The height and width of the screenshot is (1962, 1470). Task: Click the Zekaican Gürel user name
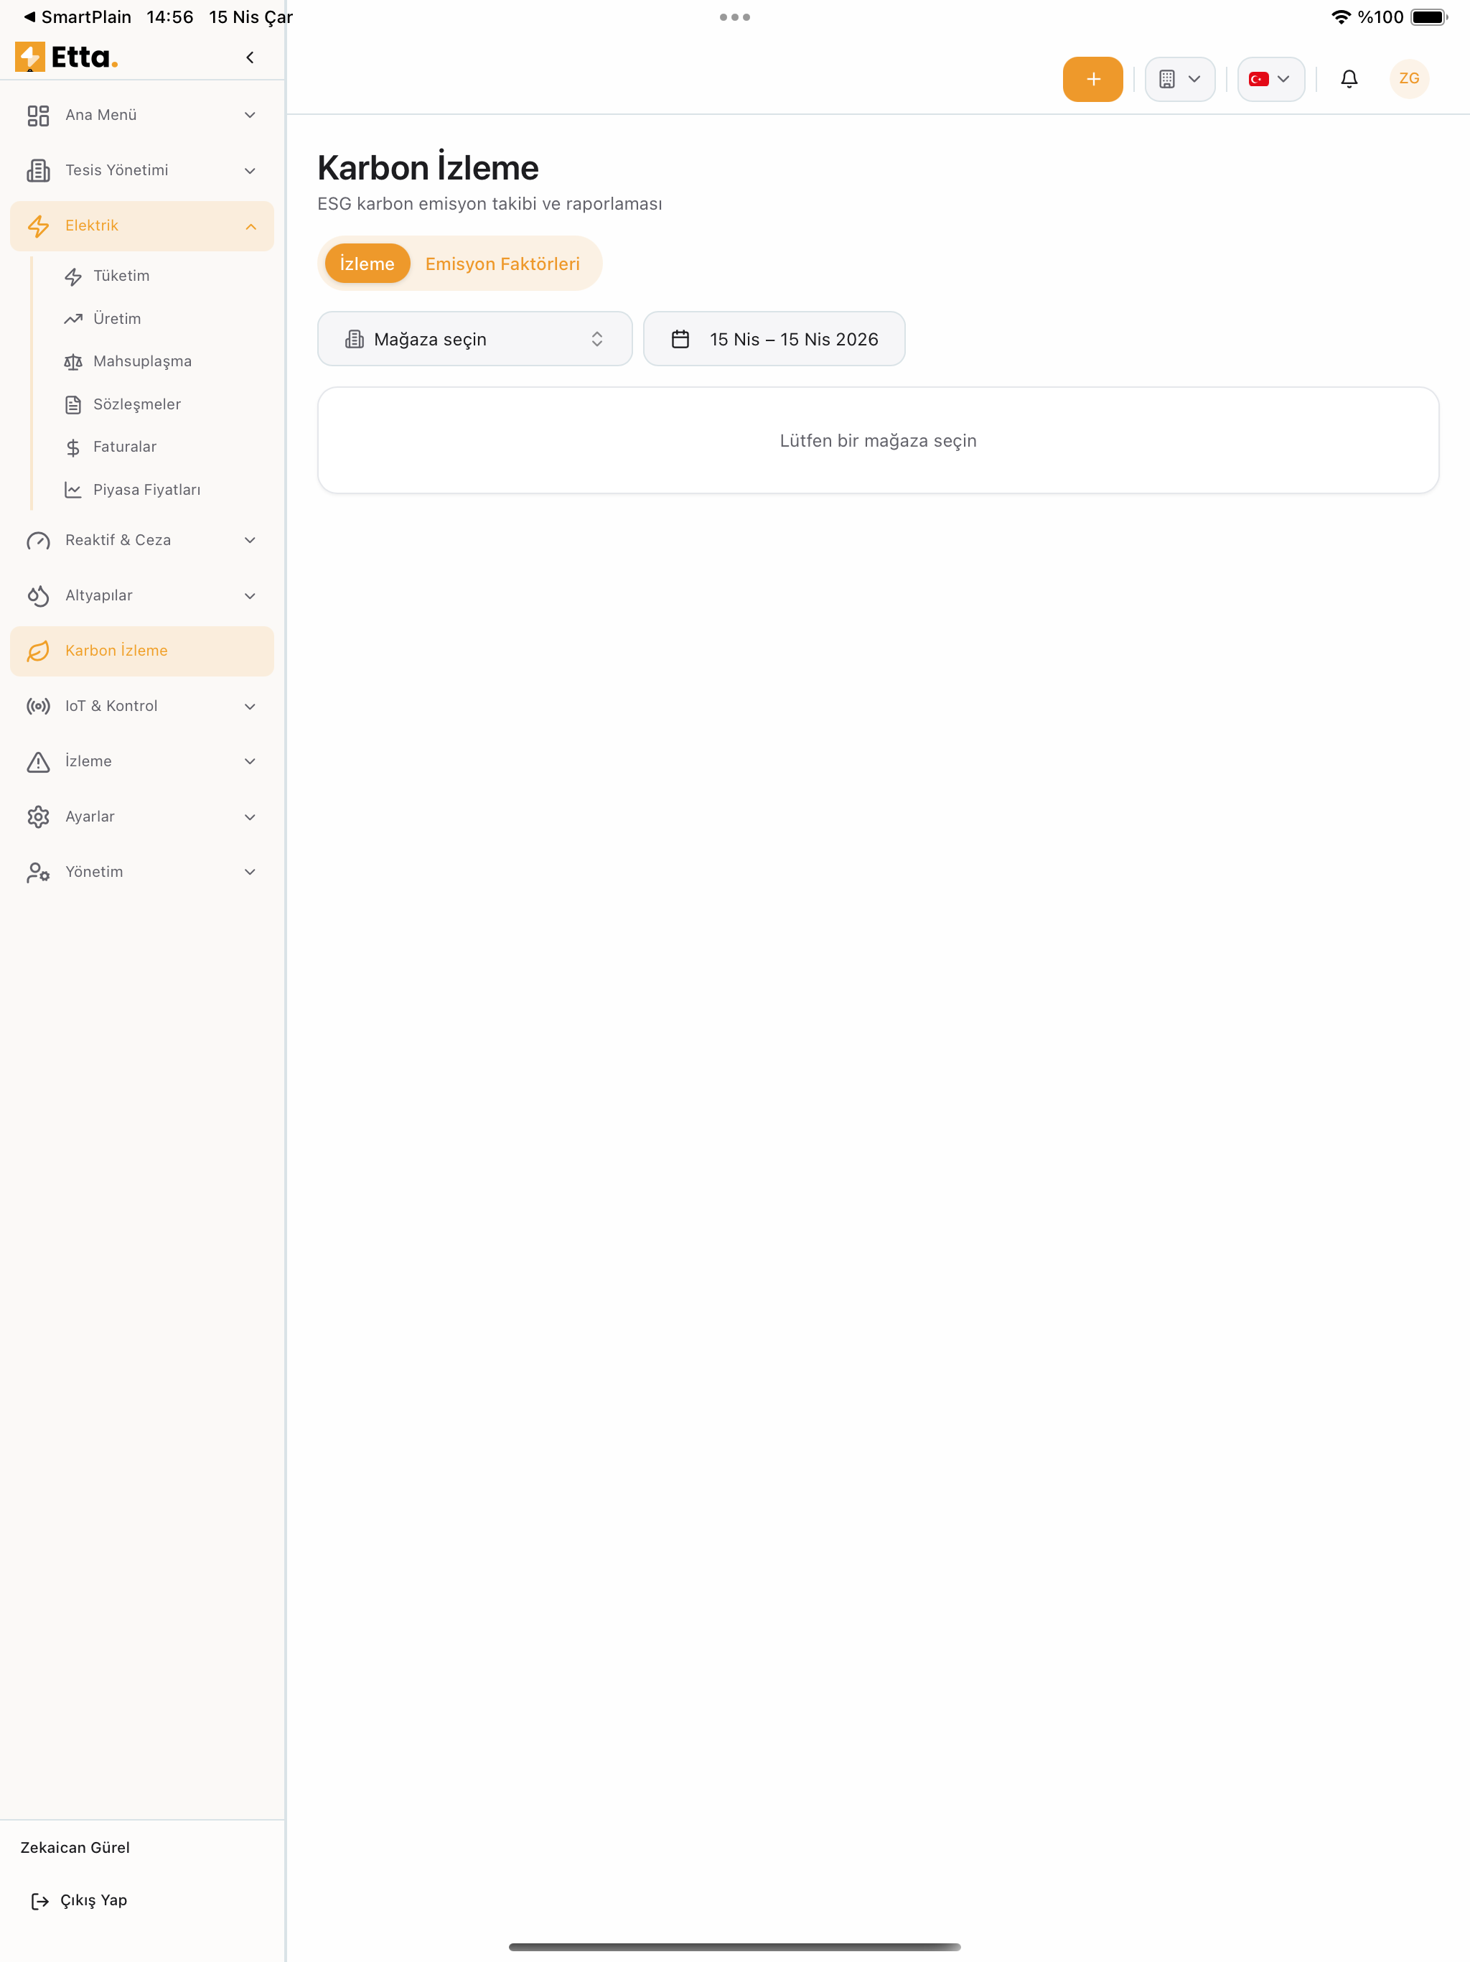(75, 1848)
